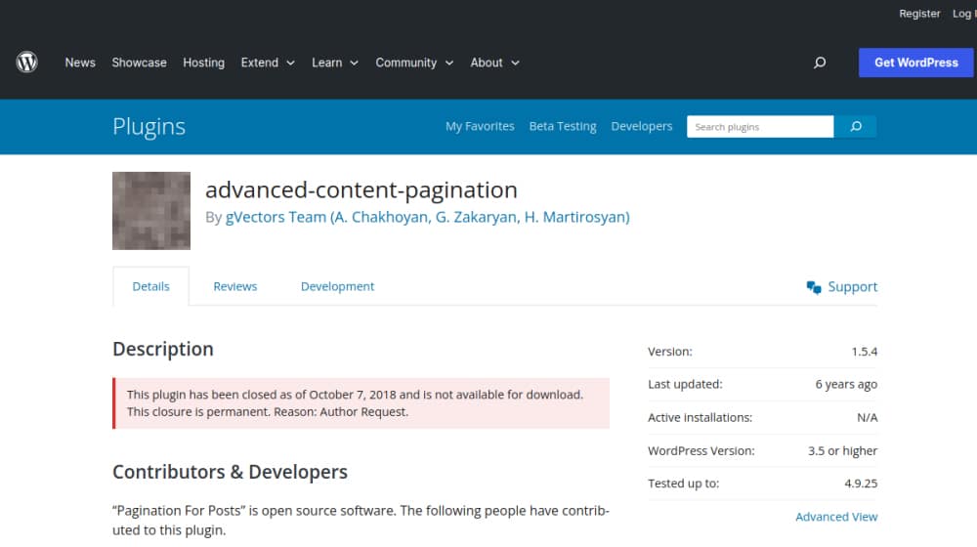Click the Support speech bubbles icon

click(814, 286)
